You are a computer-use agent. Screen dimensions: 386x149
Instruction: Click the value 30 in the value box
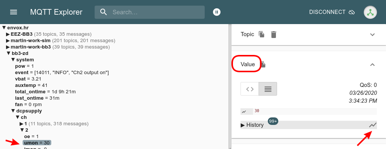point(257,111)
